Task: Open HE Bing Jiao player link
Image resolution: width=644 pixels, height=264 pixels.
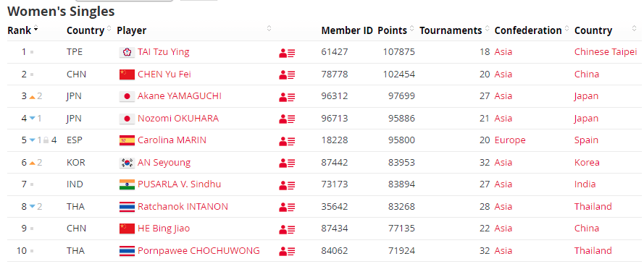Action: point(164,229)
